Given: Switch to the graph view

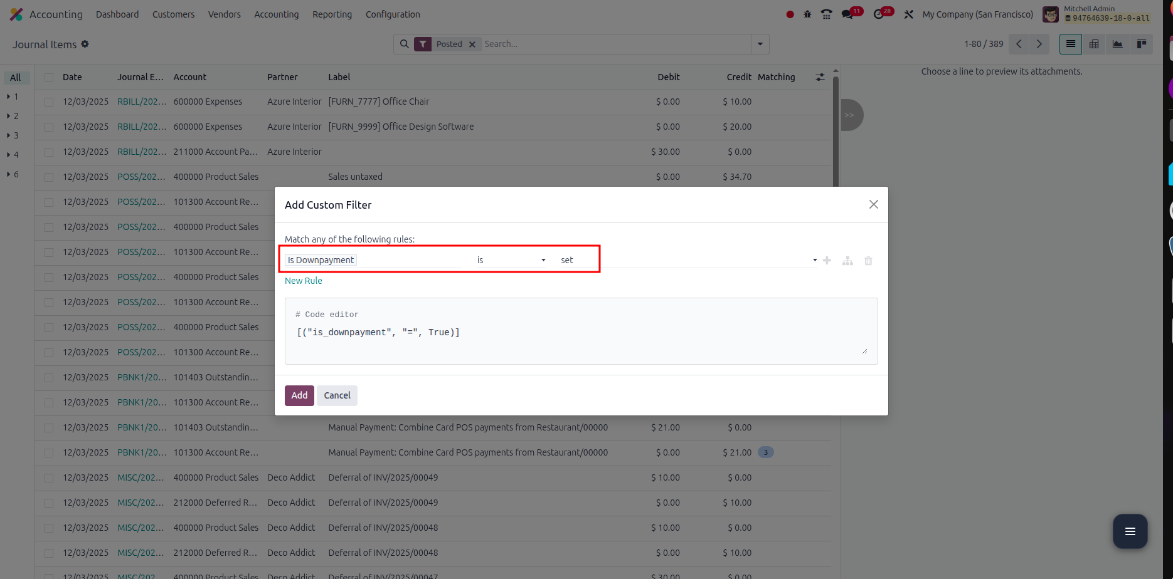Looking at the screenshot, I should click(1117, 44).
